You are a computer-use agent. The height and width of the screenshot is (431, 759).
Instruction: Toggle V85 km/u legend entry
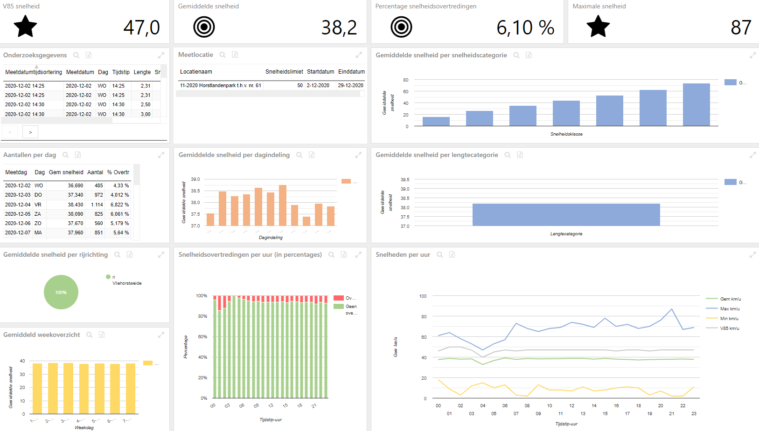tap(723, 328)
